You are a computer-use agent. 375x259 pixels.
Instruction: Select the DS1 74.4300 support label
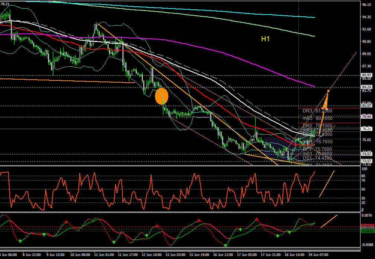pyautogui.click(x=317, y=158)
